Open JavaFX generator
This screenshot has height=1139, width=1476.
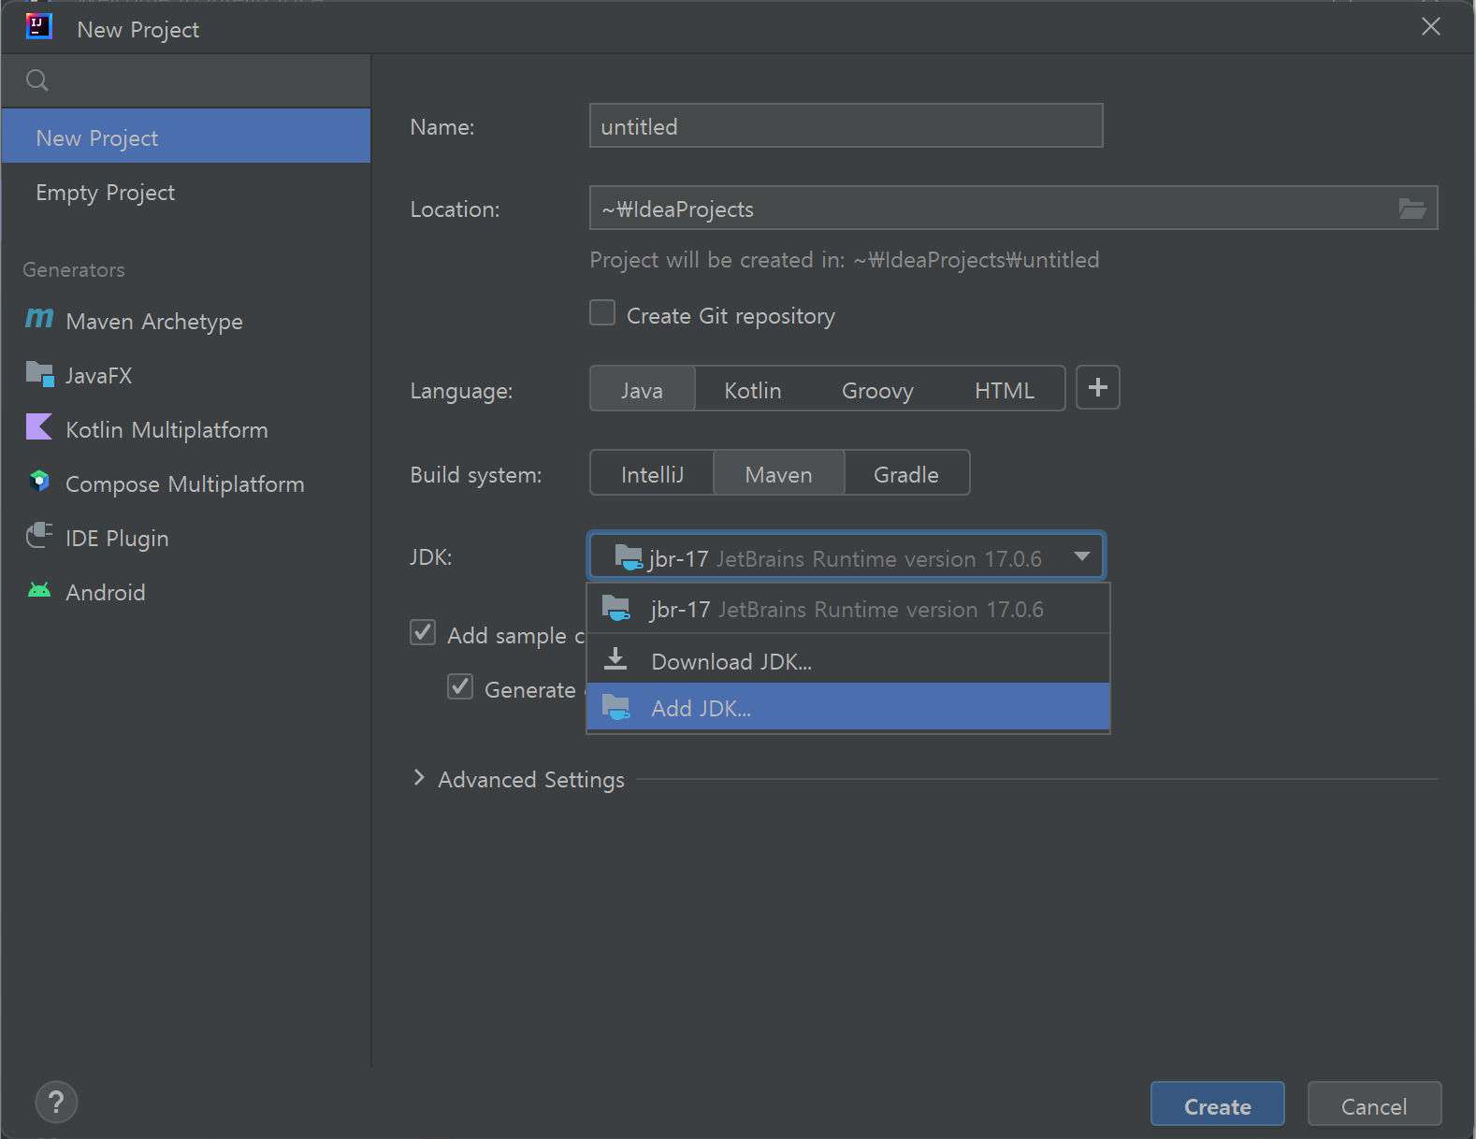pos(186,374)
